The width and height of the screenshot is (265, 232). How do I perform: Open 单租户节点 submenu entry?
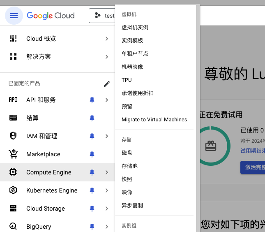(x=135, y=53)
